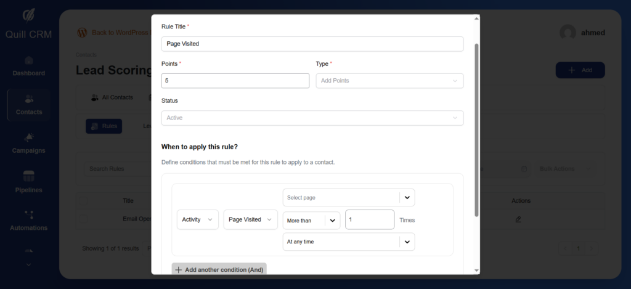Go to Pipelines via sidebar icon
This screenshot has width=631, height=289.
[29, 176]
